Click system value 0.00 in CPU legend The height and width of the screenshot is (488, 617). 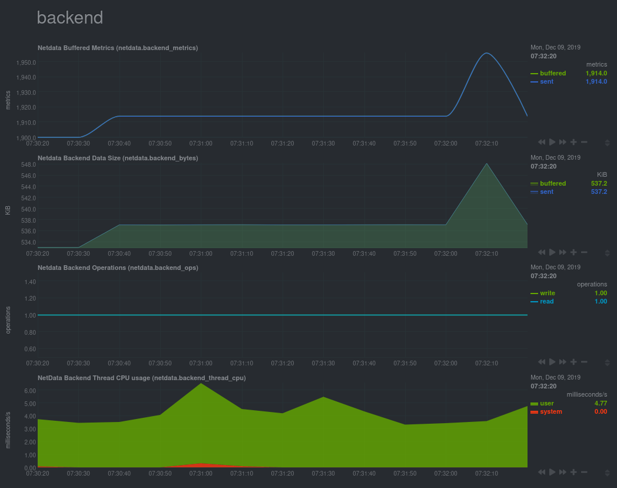pyautogui.click(x=601, y=411)
